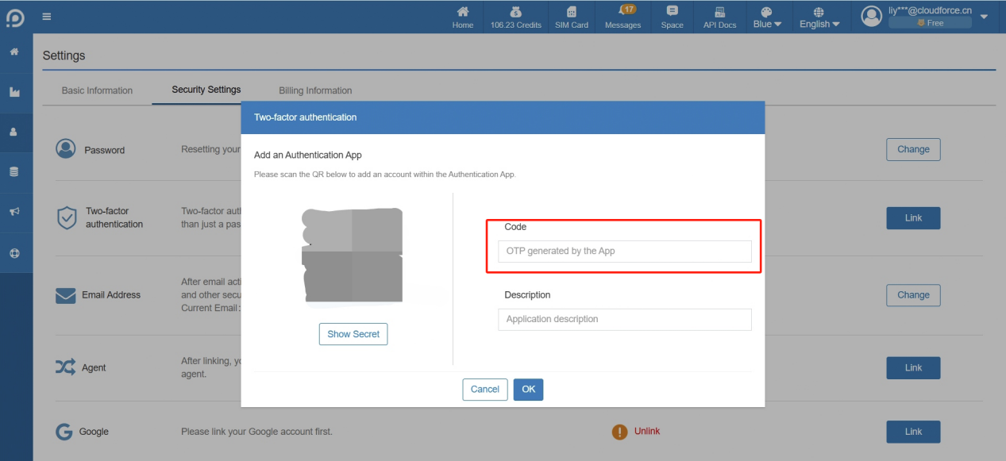This screenshot has width=1006, height=461.
Task: Cancel the two-factor authentication dialog
Action: pos(484,390)
